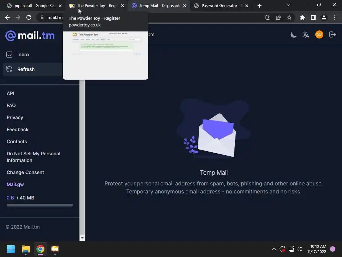The height and width of the screenshot is (257, 342).
Task: Open Change Consent settings
Action: (x=25, y=172)
